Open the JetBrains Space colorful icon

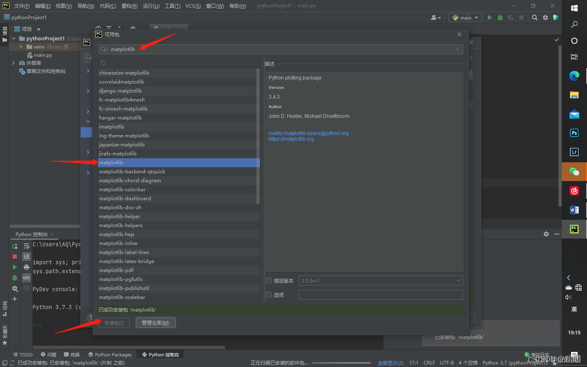click(x=556, y=18)
